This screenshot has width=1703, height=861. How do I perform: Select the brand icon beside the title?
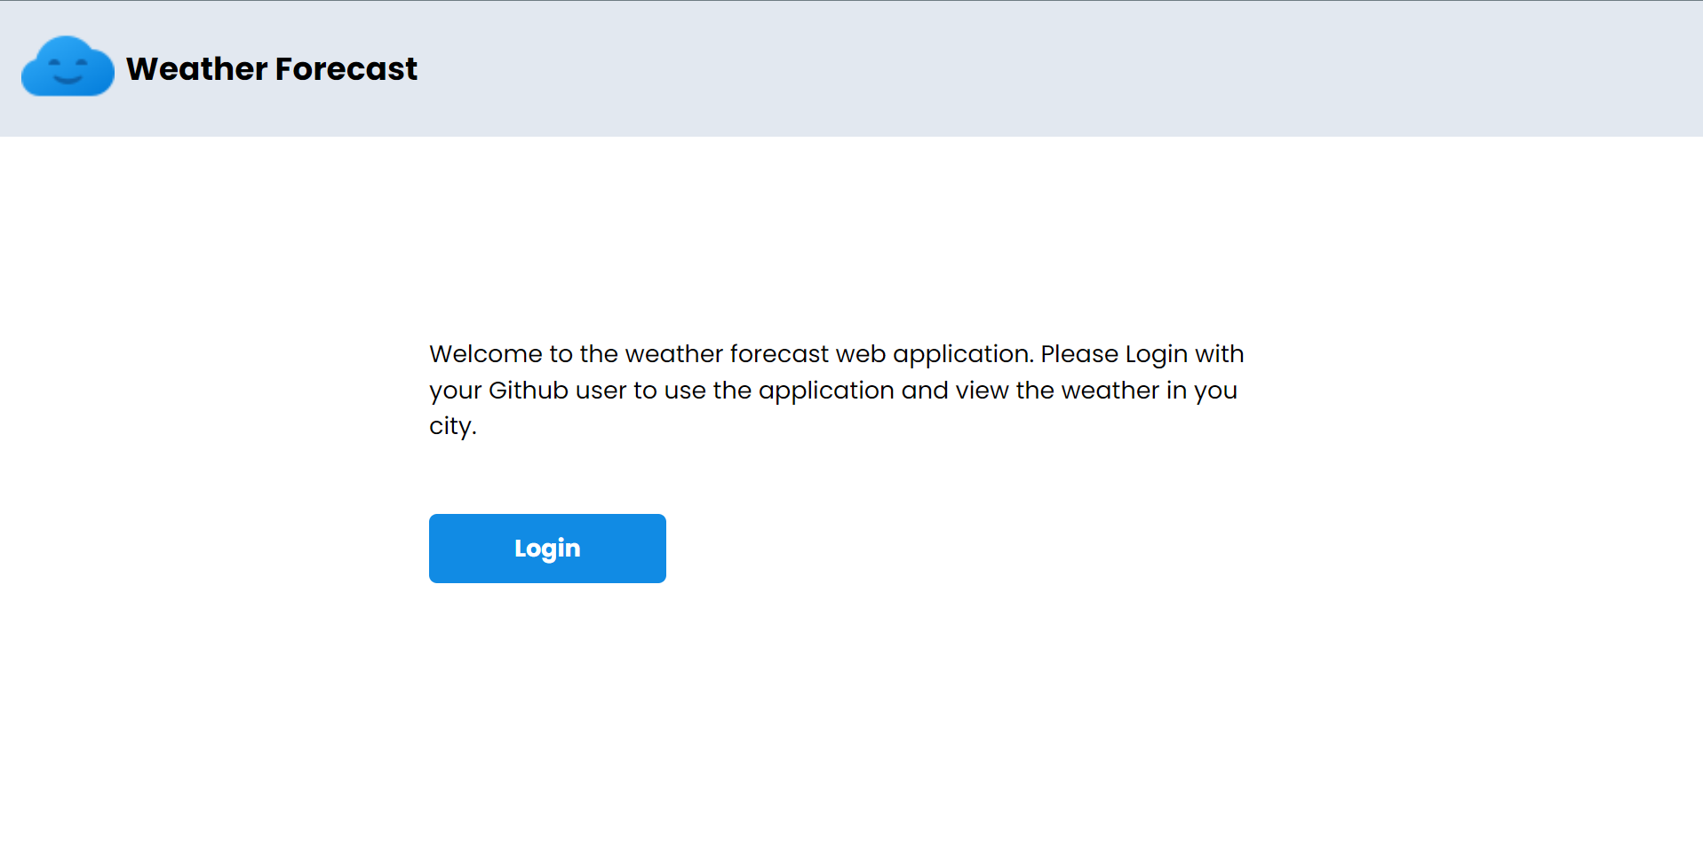[68, 67]
